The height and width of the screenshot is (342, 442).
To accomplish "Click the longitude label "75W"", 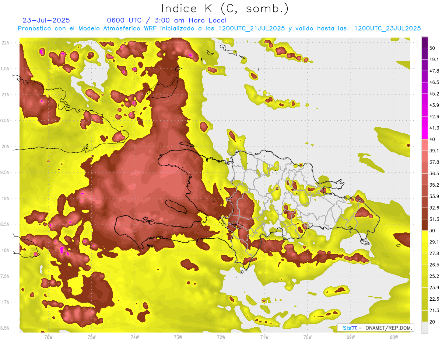I will (92, 337).
